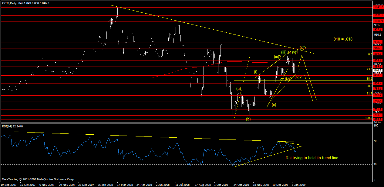Click the 61.8 Fibonacci level label

coord(369,94)
